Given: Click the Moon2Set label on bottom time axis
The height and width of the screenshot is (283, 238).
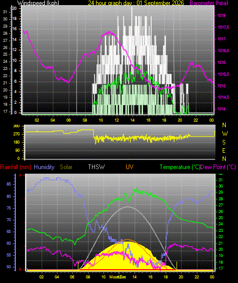Looking at the screenshot, I should click(117, 277).
